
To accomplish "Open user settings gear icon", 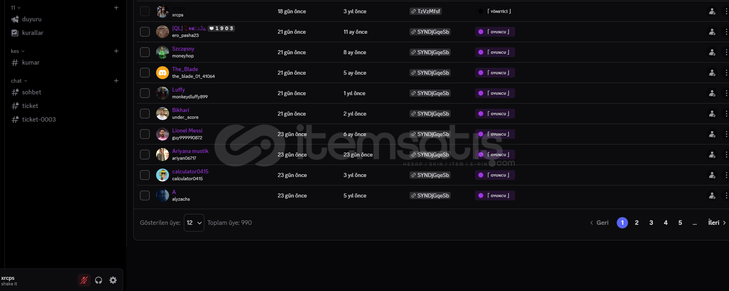I will [x=113, y=280].
